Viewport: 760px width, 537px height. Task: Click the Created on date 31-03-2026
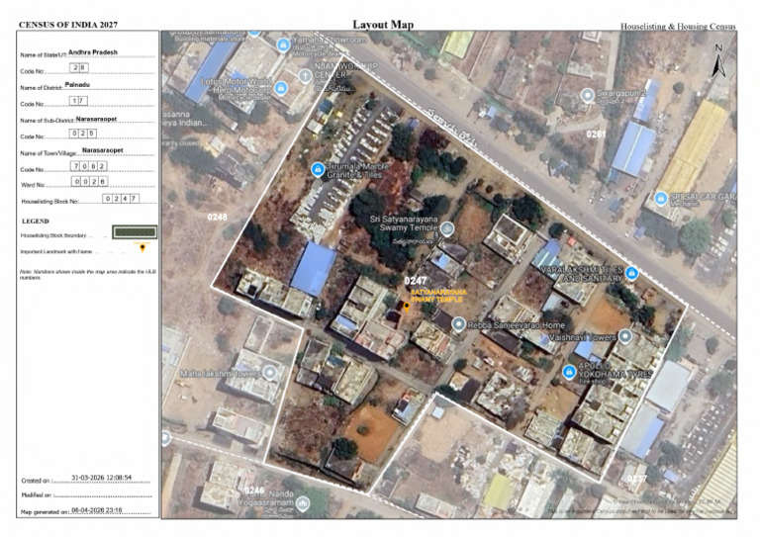coord(101,478)
